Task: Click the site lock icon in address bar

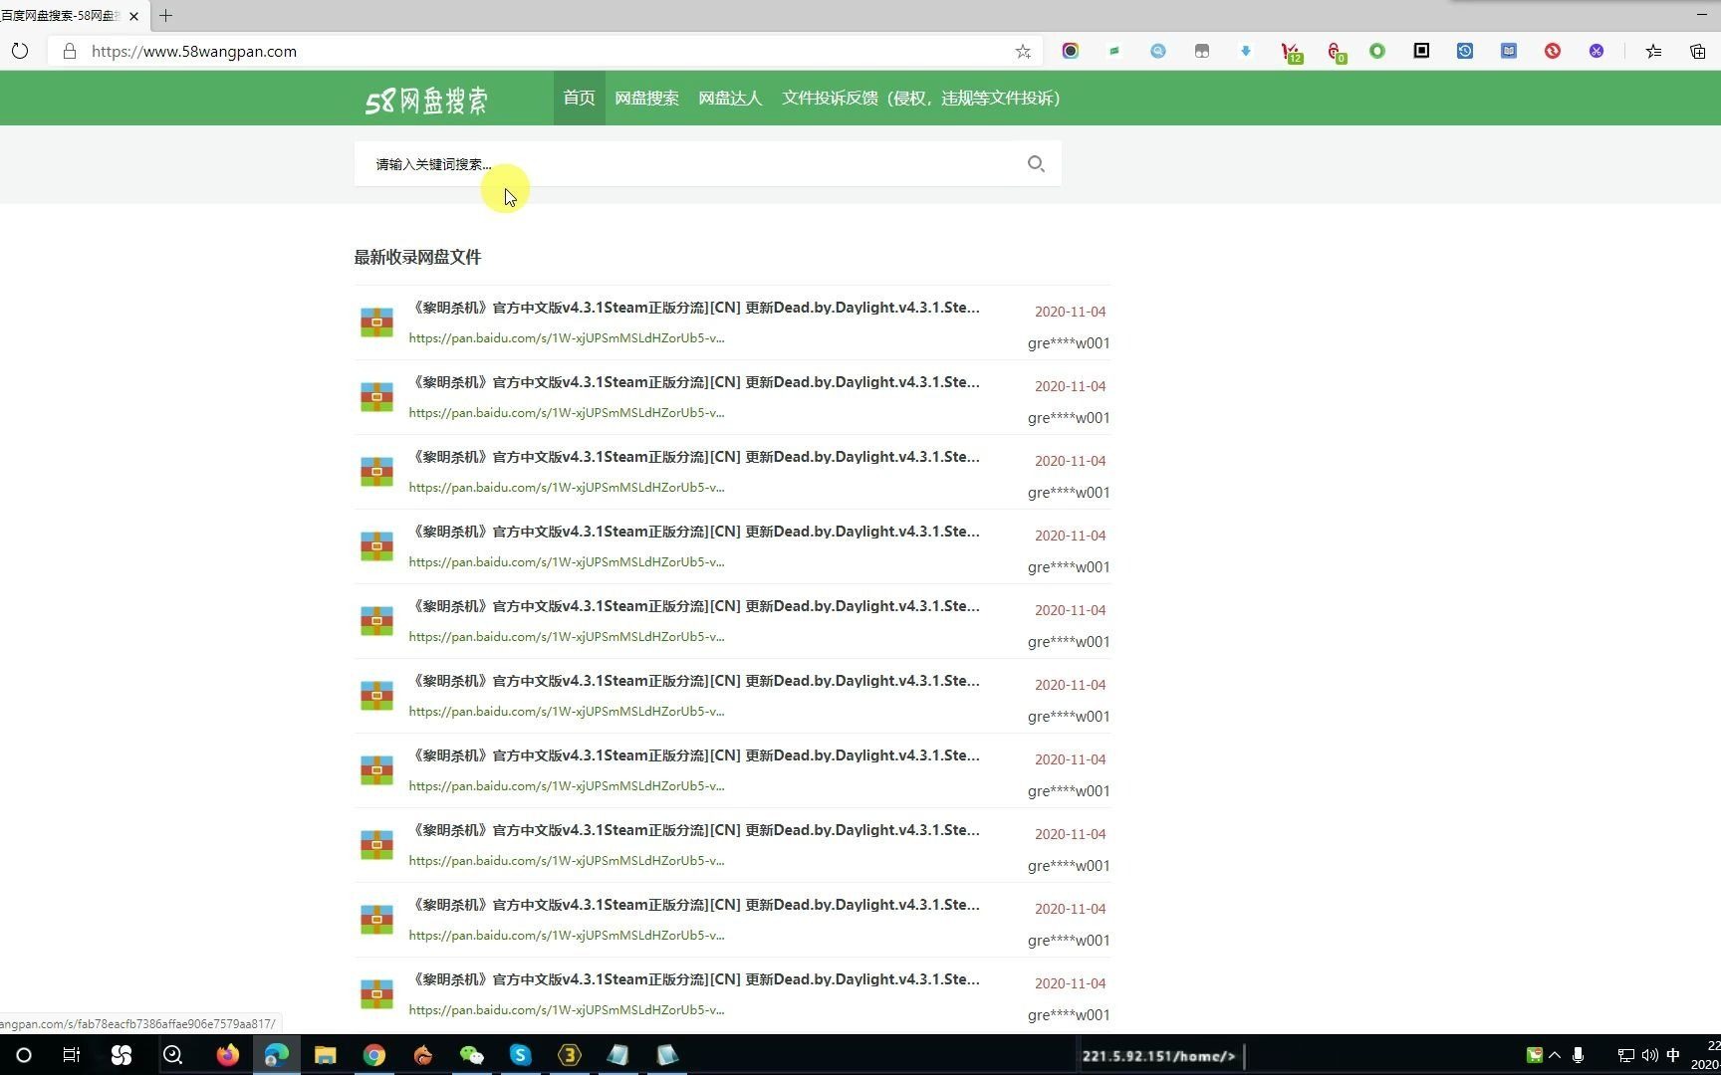Action: [x=70, y=51]
